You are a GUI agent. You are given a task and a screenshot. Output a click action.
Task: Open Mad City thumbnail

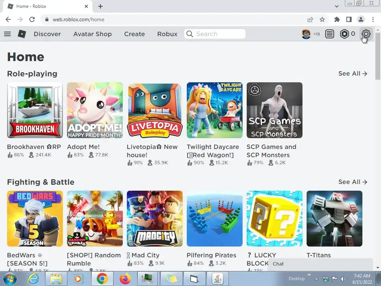[x=155, y=219]
